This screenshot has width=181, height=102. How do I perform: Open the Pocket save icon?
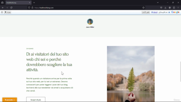coord(161,8)
